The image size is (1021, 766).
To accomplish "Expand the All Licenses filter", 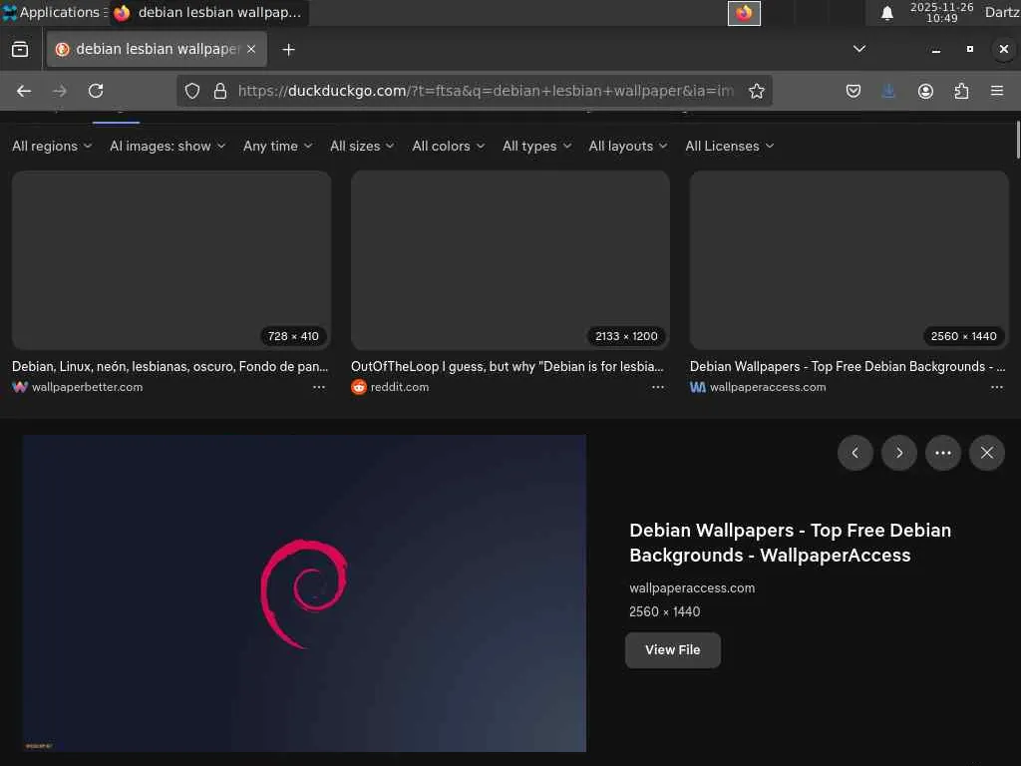I will click(x=729, y=146).
